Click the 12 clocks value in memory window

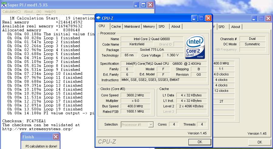click(223, 91)
